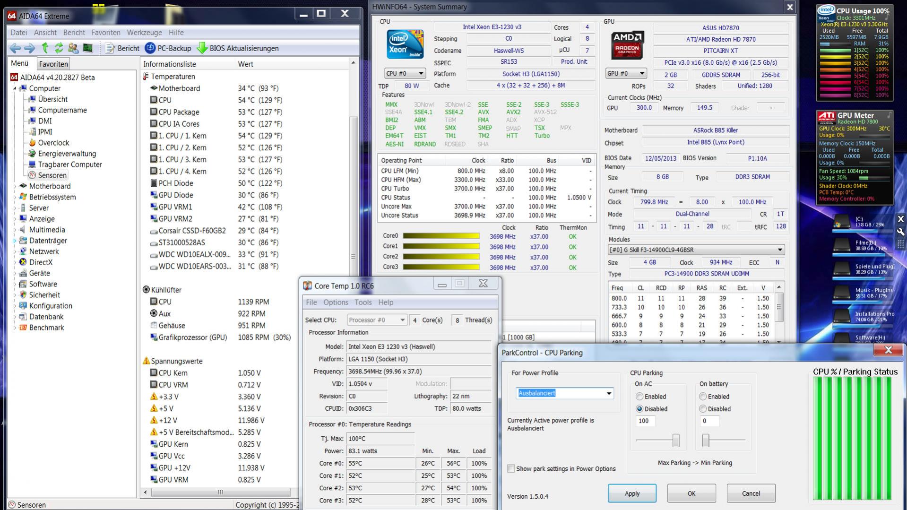
Task: Open the Werkzeuge menu in AIDA64
Action: 144,33
